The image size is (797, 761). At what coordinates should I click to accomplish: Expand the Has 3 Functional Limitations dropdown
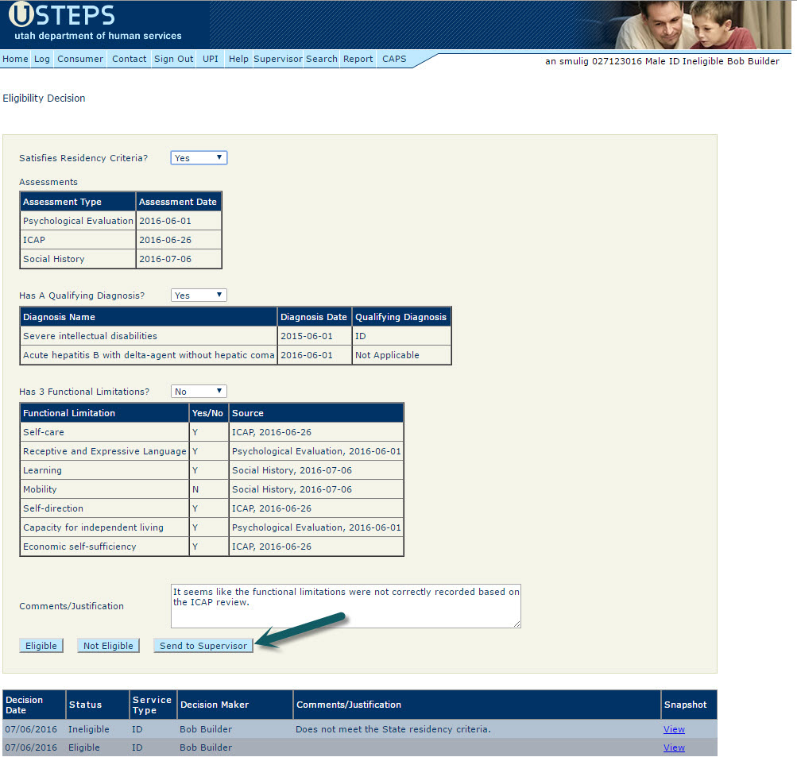[199, 392]
